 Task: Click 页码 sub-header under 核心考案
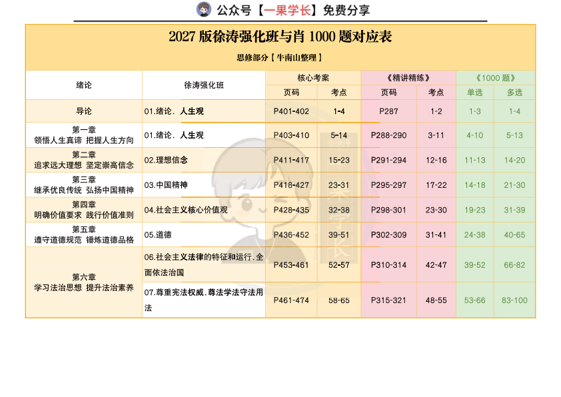coord(291,93)
